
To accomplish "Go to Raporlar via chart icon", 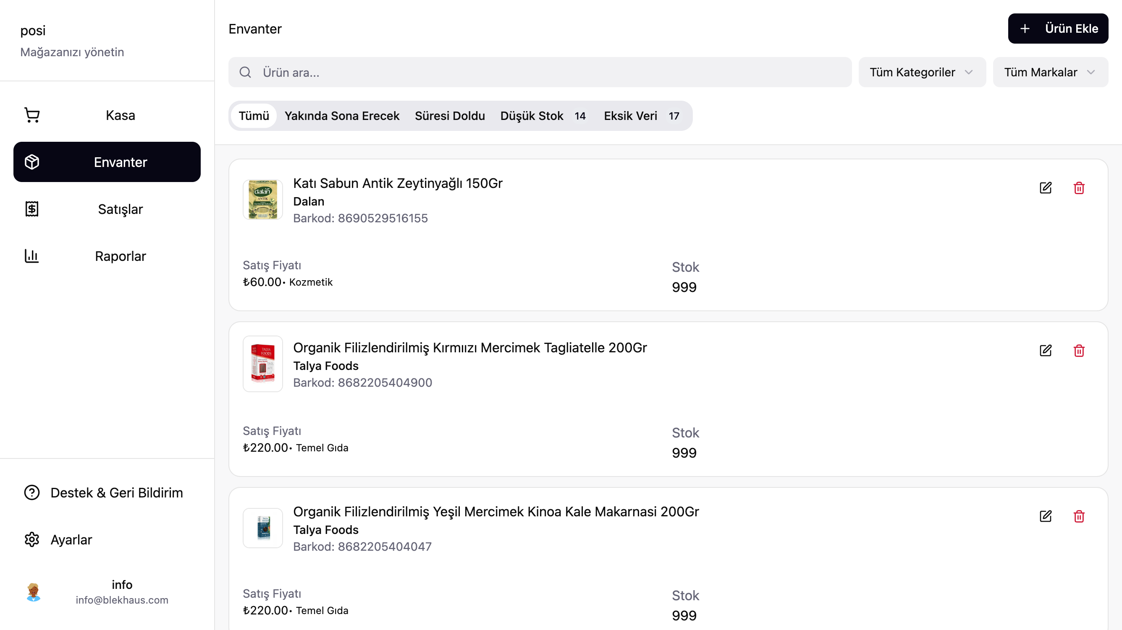I will coord(32,256).
